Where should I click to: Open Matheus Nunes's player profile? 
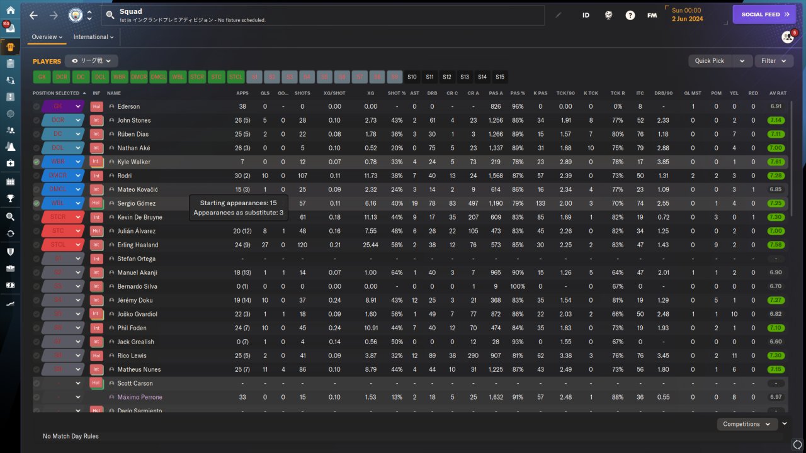pos(139,369)
